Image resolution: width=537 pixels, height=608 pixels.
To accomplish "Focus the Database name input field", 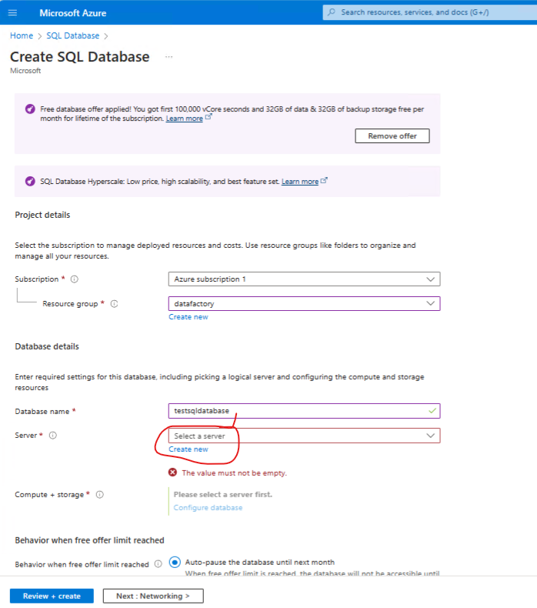I will [x=305, y=411].
